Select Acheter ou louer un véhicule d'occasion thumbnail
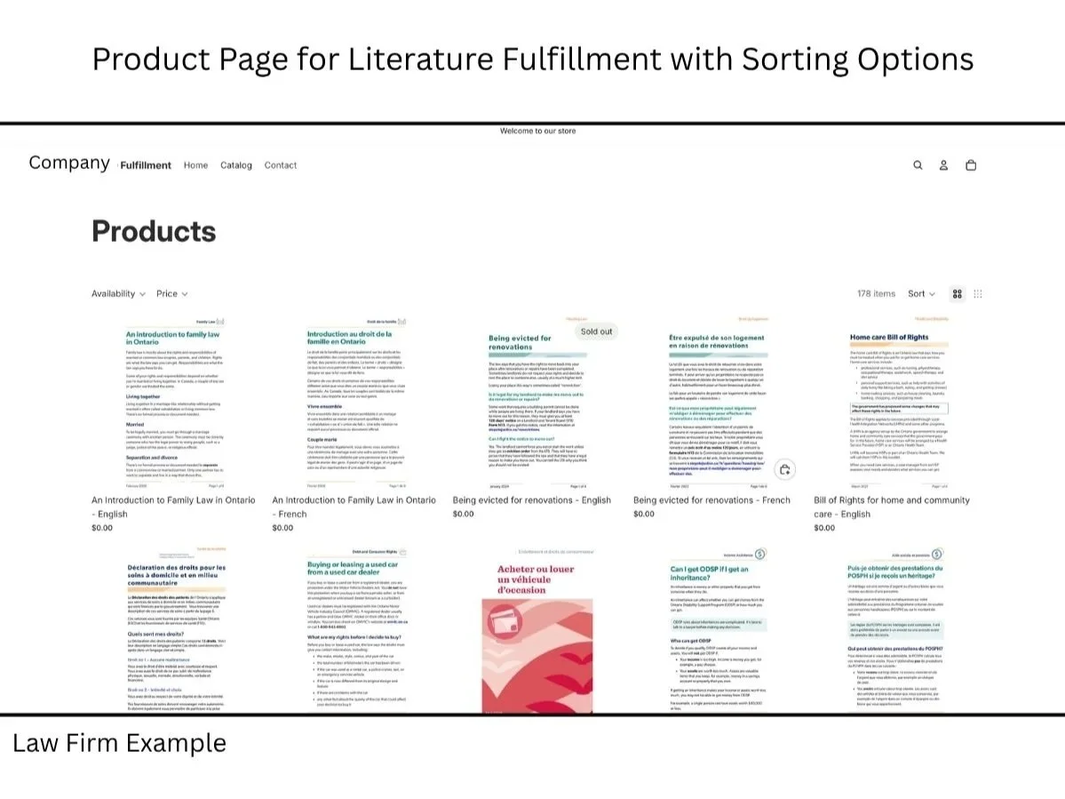Screen dimensions: 1065x799 tap(536, 629)
